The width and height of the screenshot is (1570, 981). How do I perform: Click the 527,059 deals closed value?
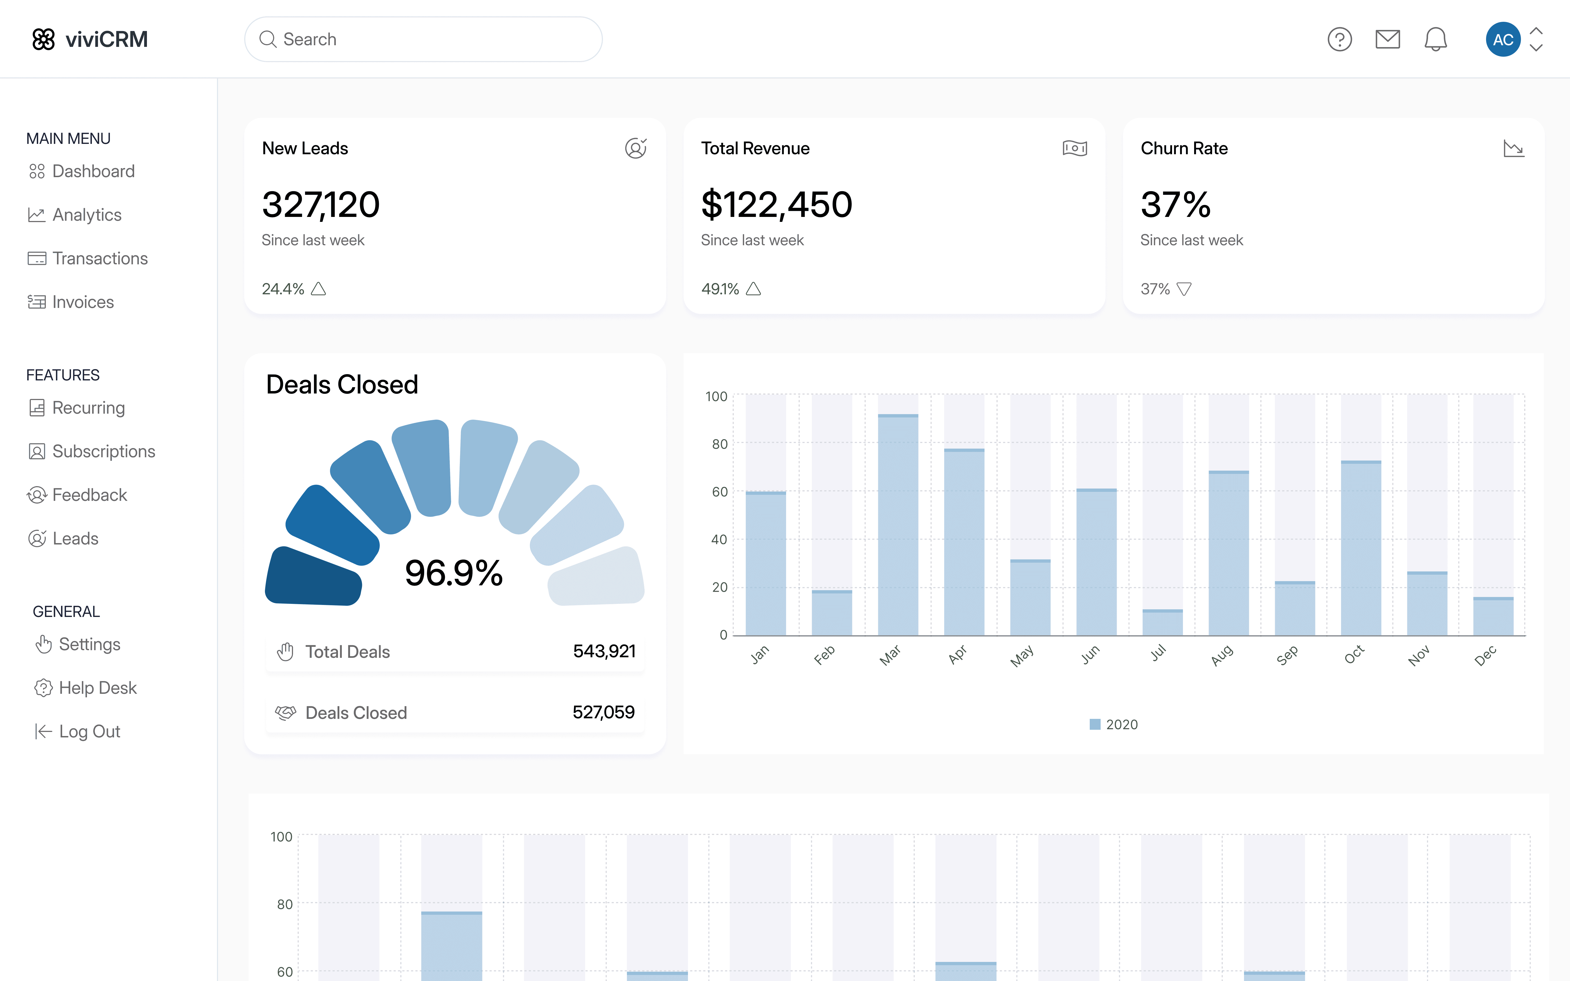pyautogui.click(x=603, y=712)
